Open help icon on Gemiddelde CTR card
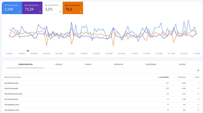203x113 pixels. click(60, 12)
